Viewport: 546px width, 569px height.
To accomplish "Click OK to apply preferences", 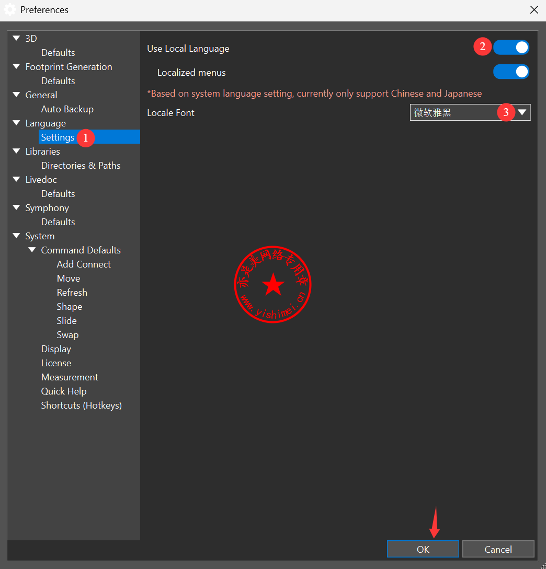I will click(x=423, y=549).
